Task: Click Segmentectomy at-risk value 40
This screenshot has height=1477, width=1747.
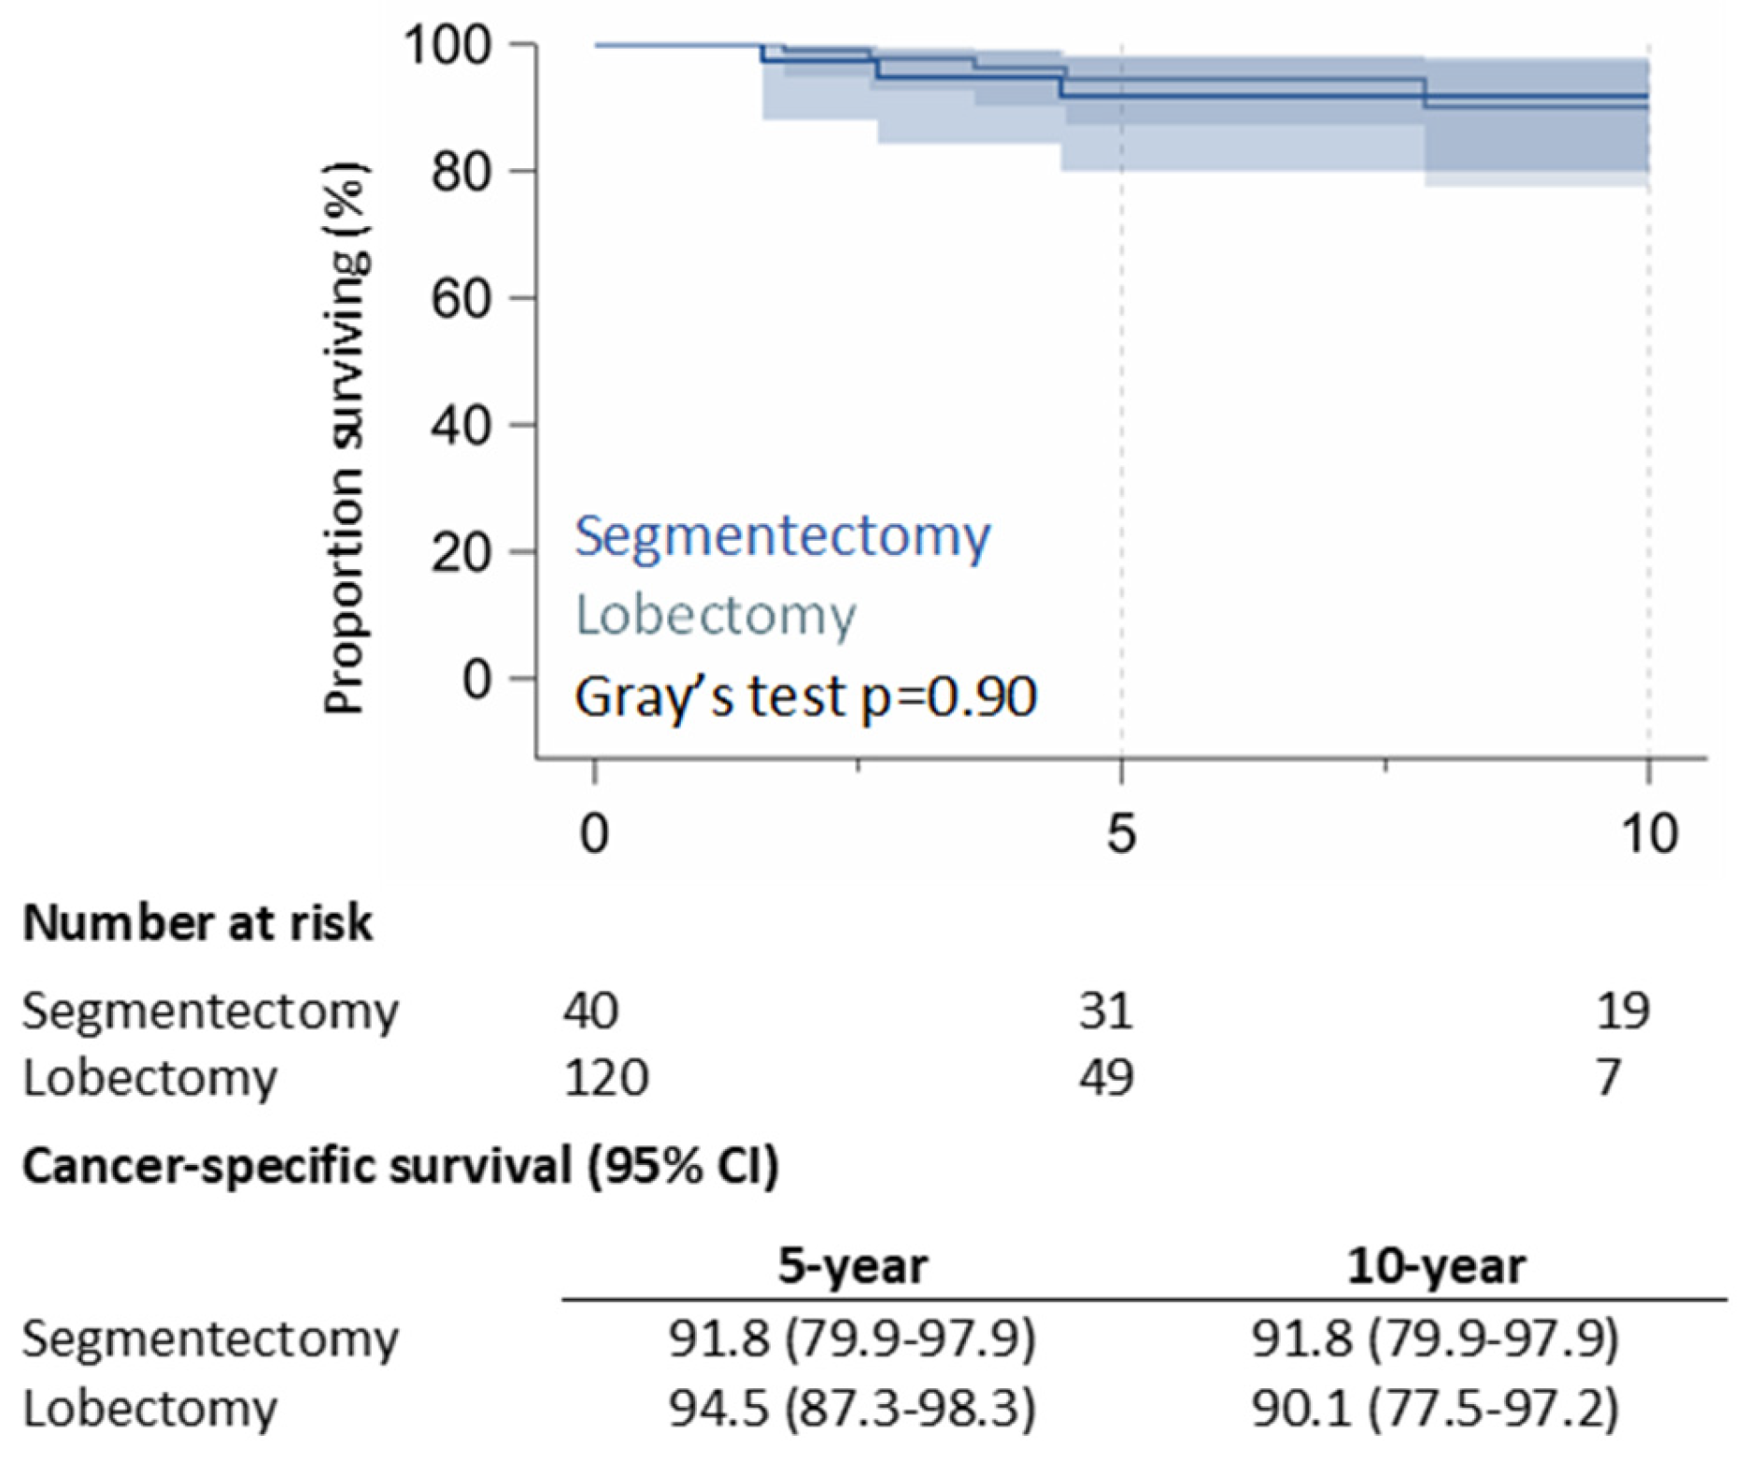Action: (590, 1011)
